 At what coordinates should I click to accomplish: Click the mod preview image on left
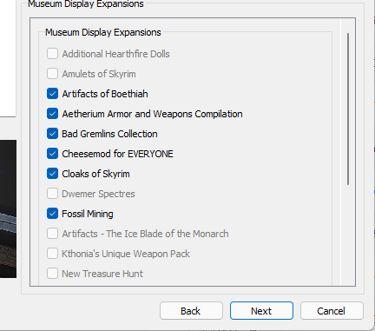pyautogui.click(x=8, y=209)
